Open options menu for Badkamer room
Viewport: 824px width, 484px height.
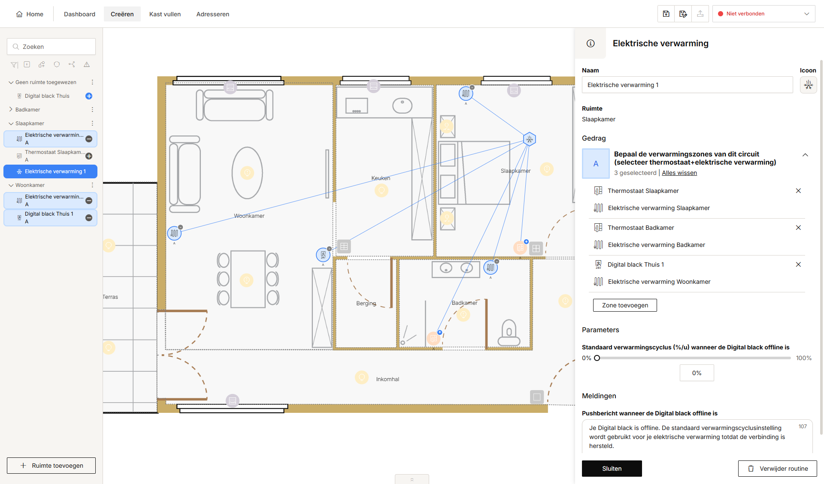tap(92, 110)
